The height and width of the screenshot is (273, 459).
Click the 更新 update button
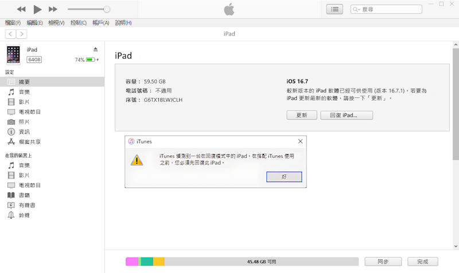click(302, 115)
